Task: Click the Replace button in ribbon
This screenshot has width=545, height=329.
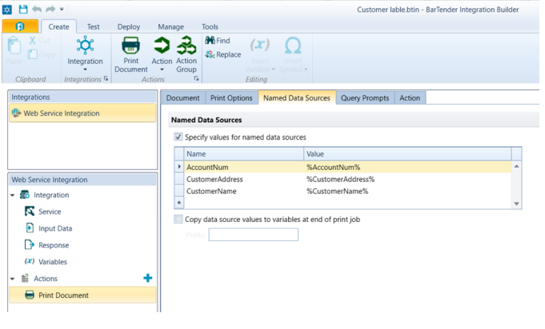Action: 222,54
